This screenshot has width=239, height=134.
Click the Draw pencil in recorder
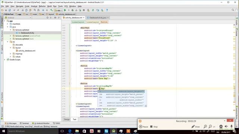(196, 127)
